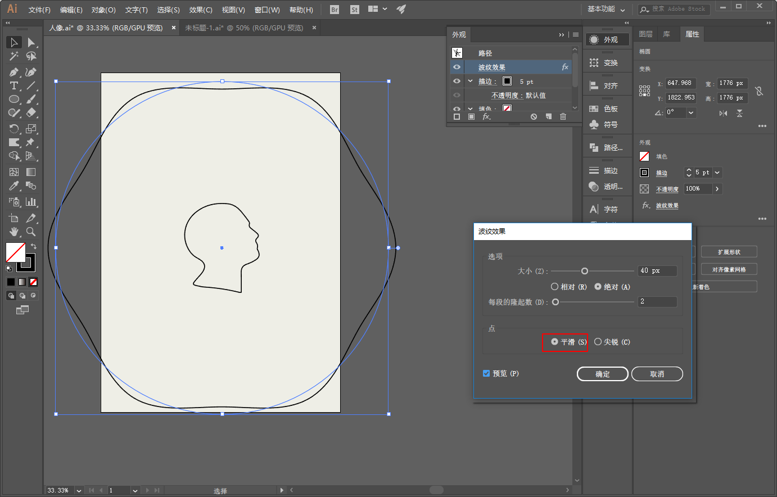This screenshot has height=497, width=777.
Task: Hide the 波纹效果 effect eye icon
Action: pos(457,67)
